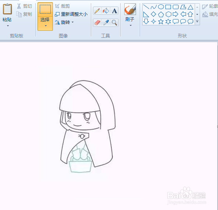
Task: Open Resize (重新调整大小) dialog
Action: 71,14
